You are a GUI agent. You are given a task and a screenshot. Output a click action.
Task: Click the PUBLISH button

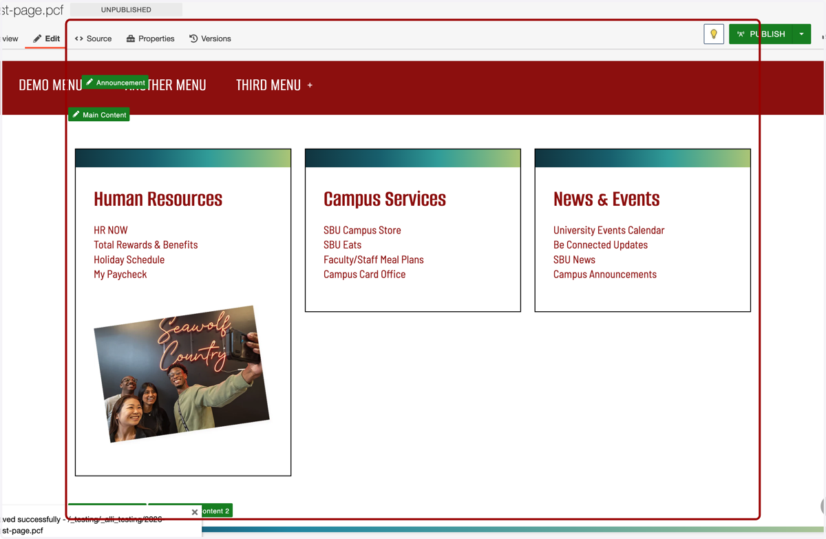pyautogui.click(x=761, y=34)
